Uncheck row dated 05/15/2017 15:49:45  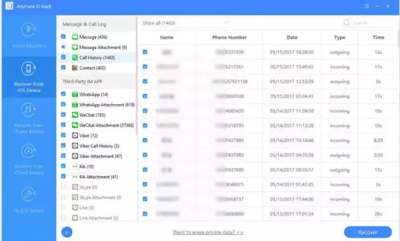coord(145,67)
